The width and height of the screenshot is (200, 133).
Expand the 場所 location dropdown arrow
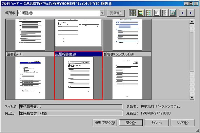[102, 13]
